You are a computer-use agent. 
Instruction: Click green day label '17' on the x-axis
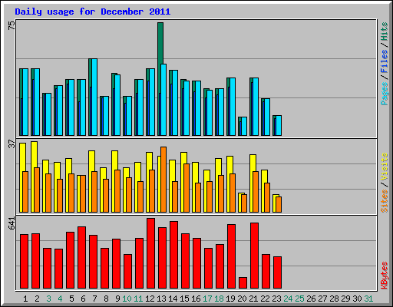pos(207,299)
